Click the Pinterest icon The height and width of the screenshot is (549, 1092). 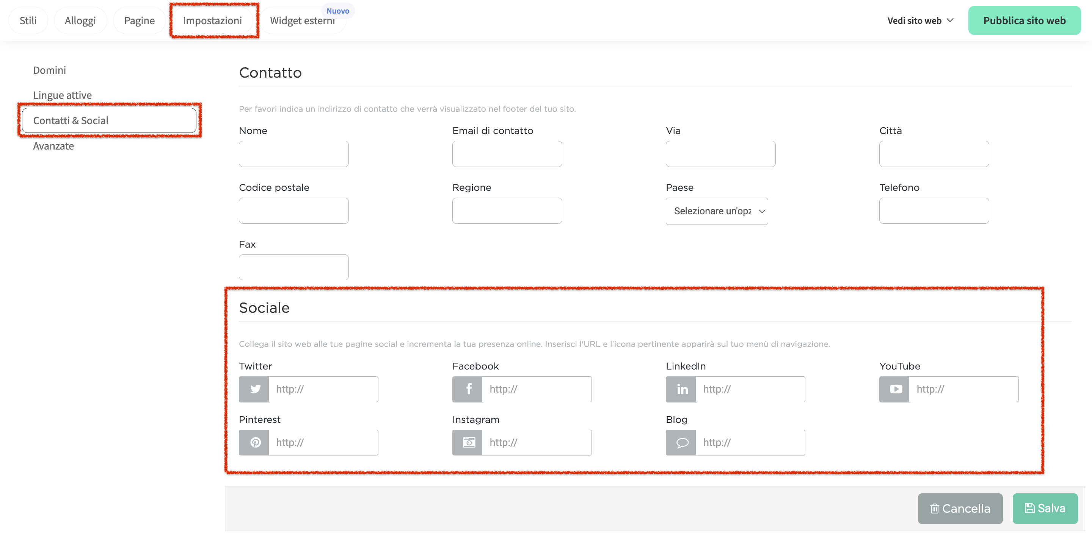[255, 442]
